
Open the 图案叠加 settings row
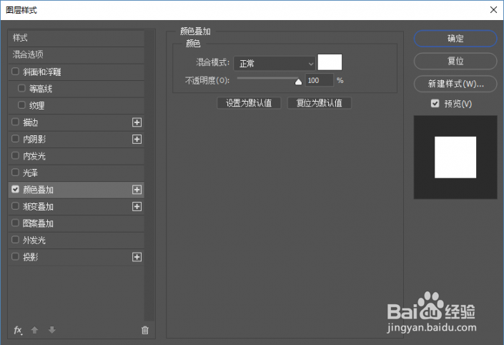click(x=76, y=223)
